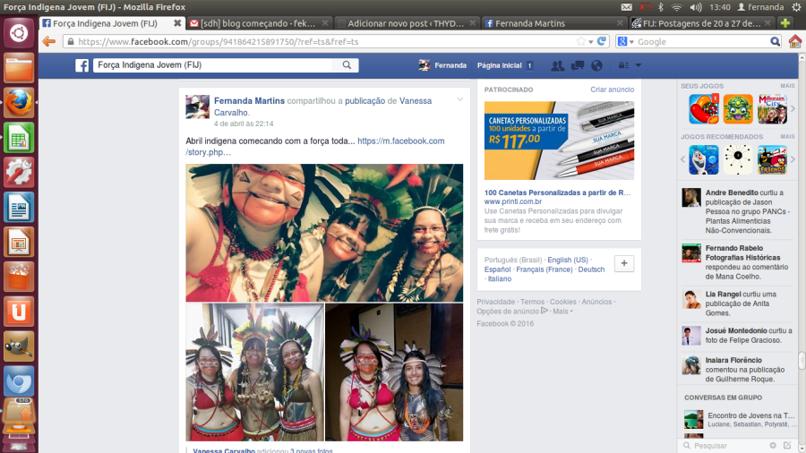Show next recommended games arrow
The height and width of the screenshot is (453, 806).
click(793, 159)
